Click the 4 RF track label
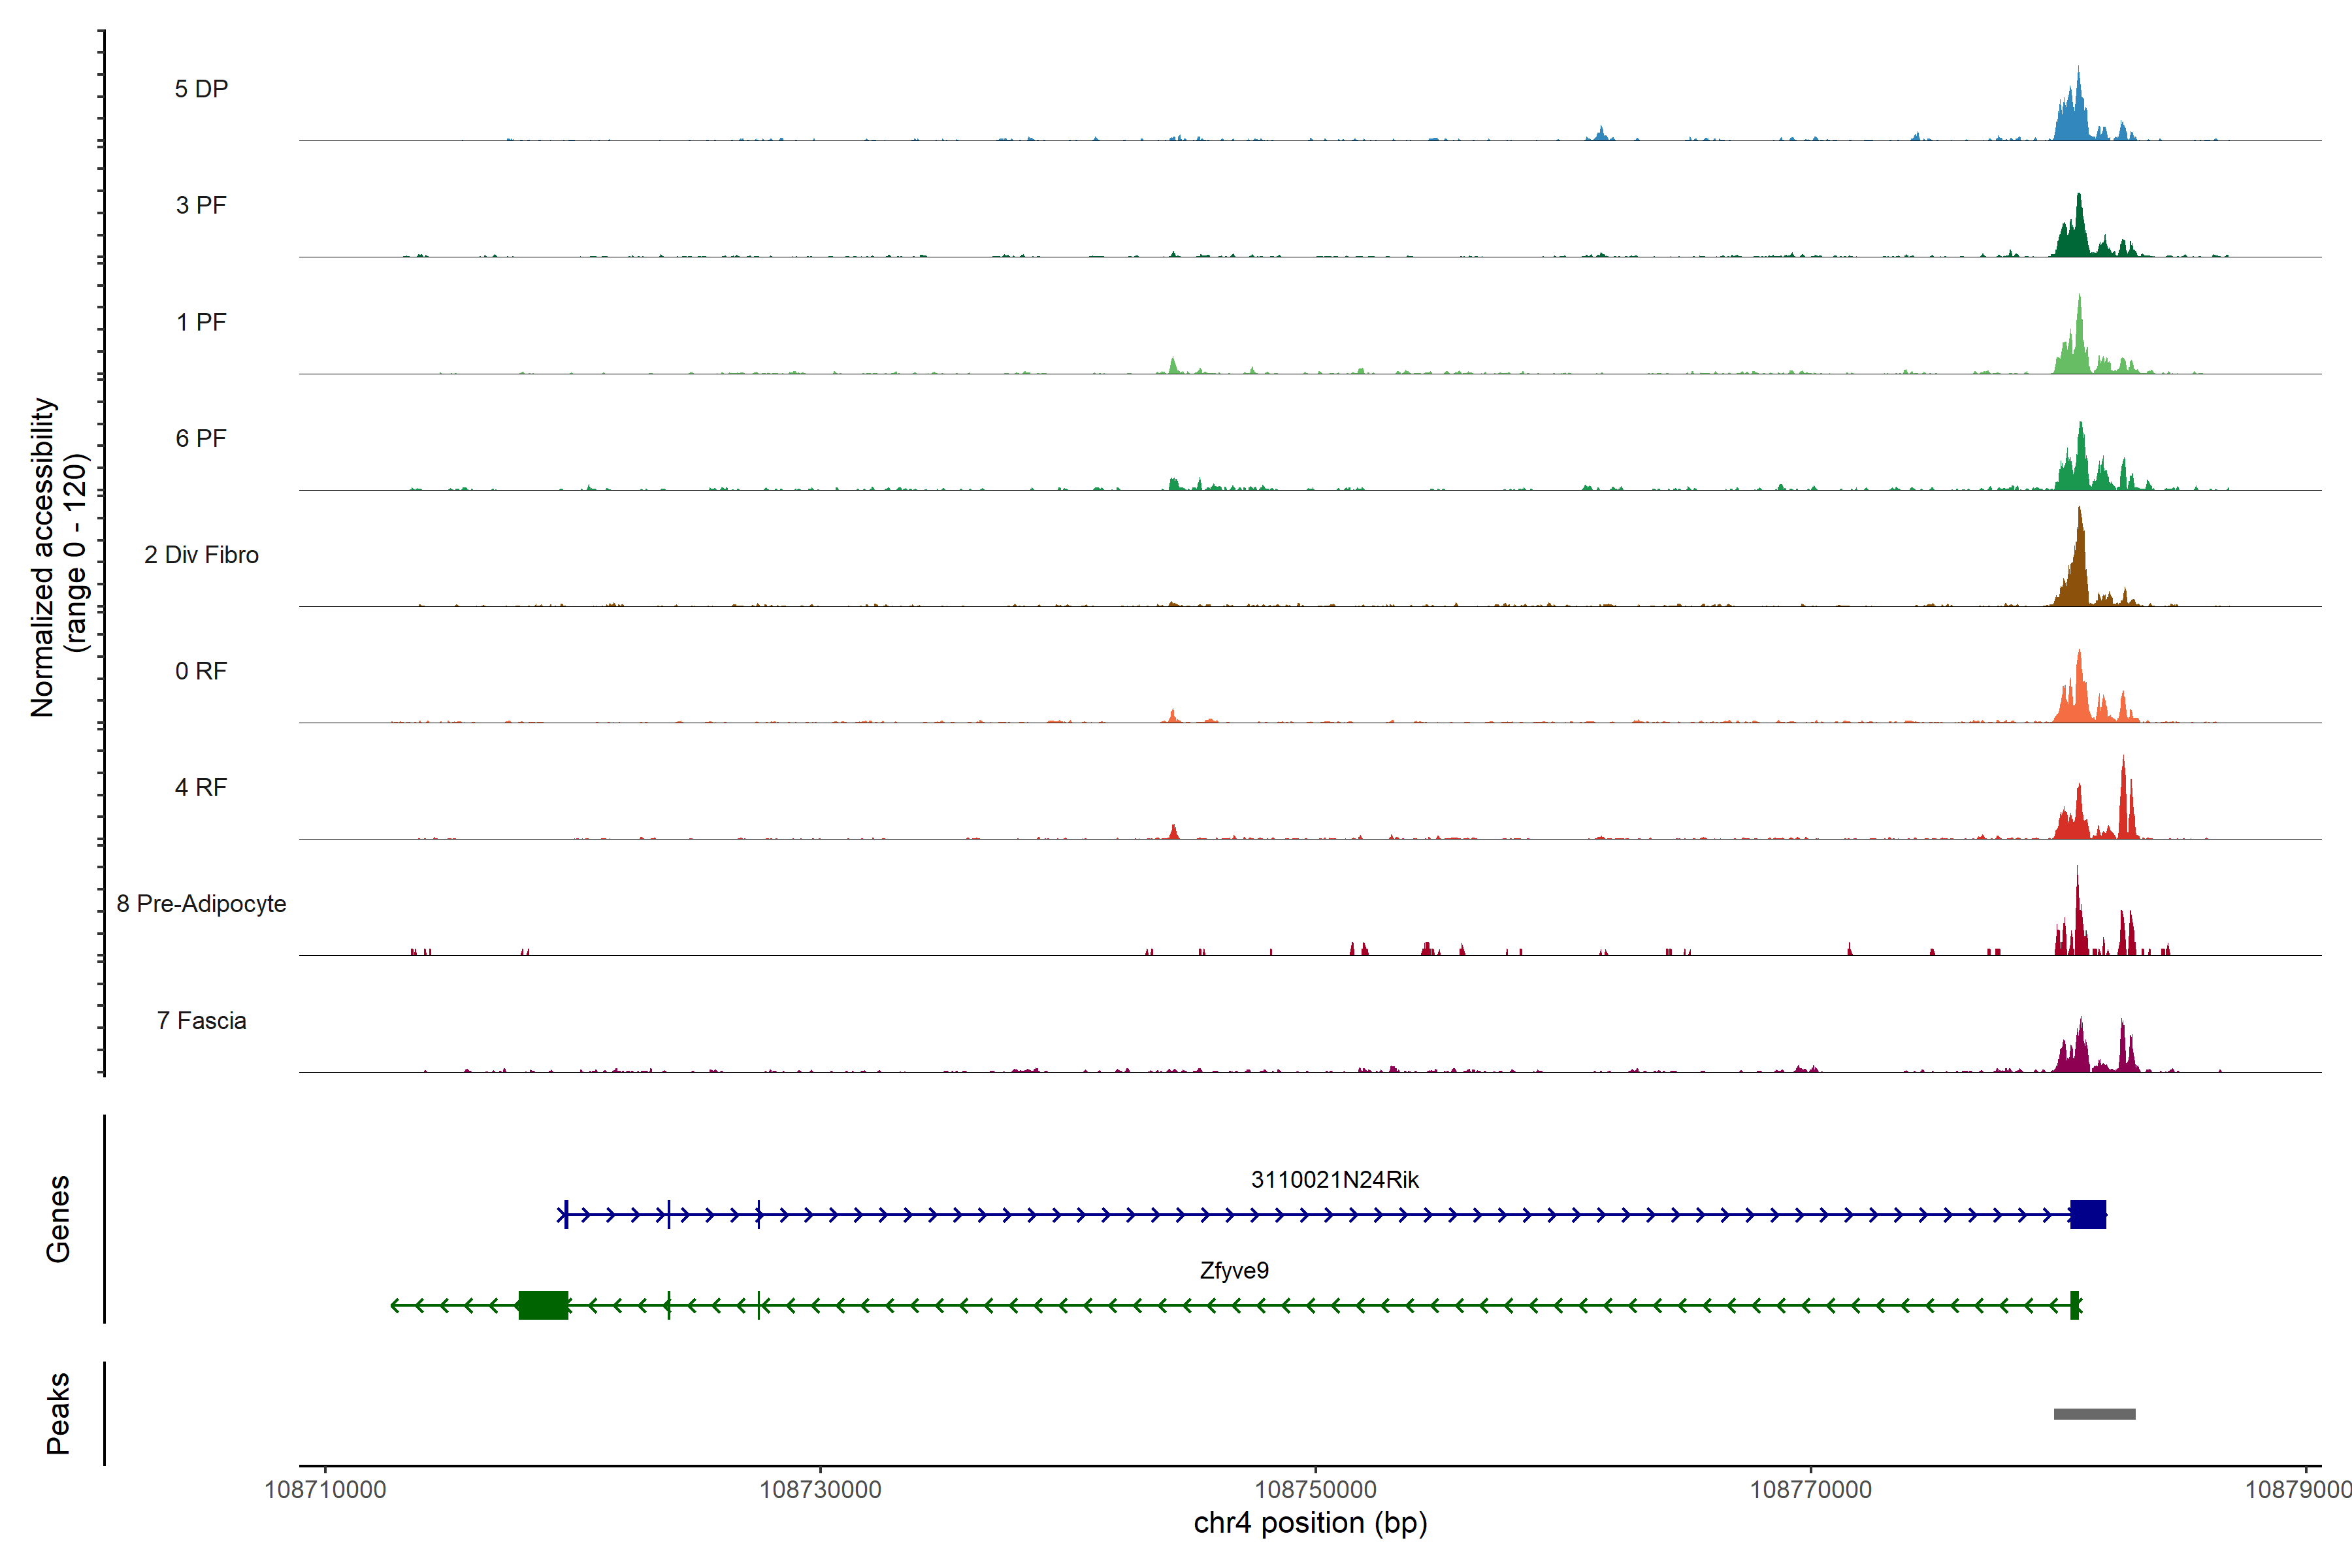This screenshot has height=1568, width=2352. click(201, 787)
